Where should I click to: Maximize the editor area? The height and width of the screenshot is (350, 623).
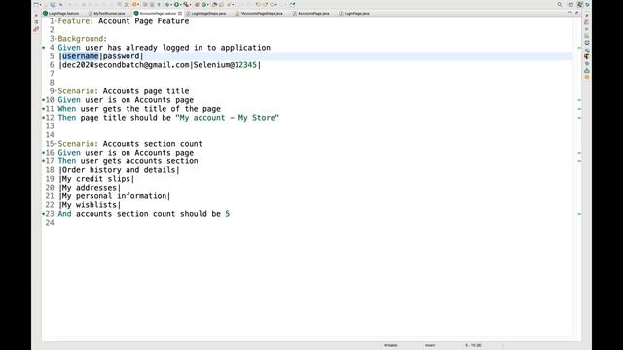pyautogui.click(x=577, y=13)
